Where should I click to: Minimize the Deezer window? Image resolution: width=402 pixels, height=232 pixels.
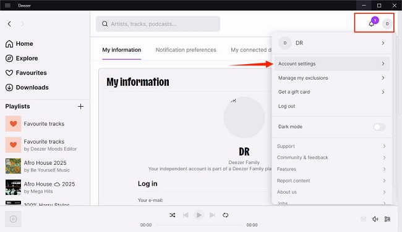point(364,6)
